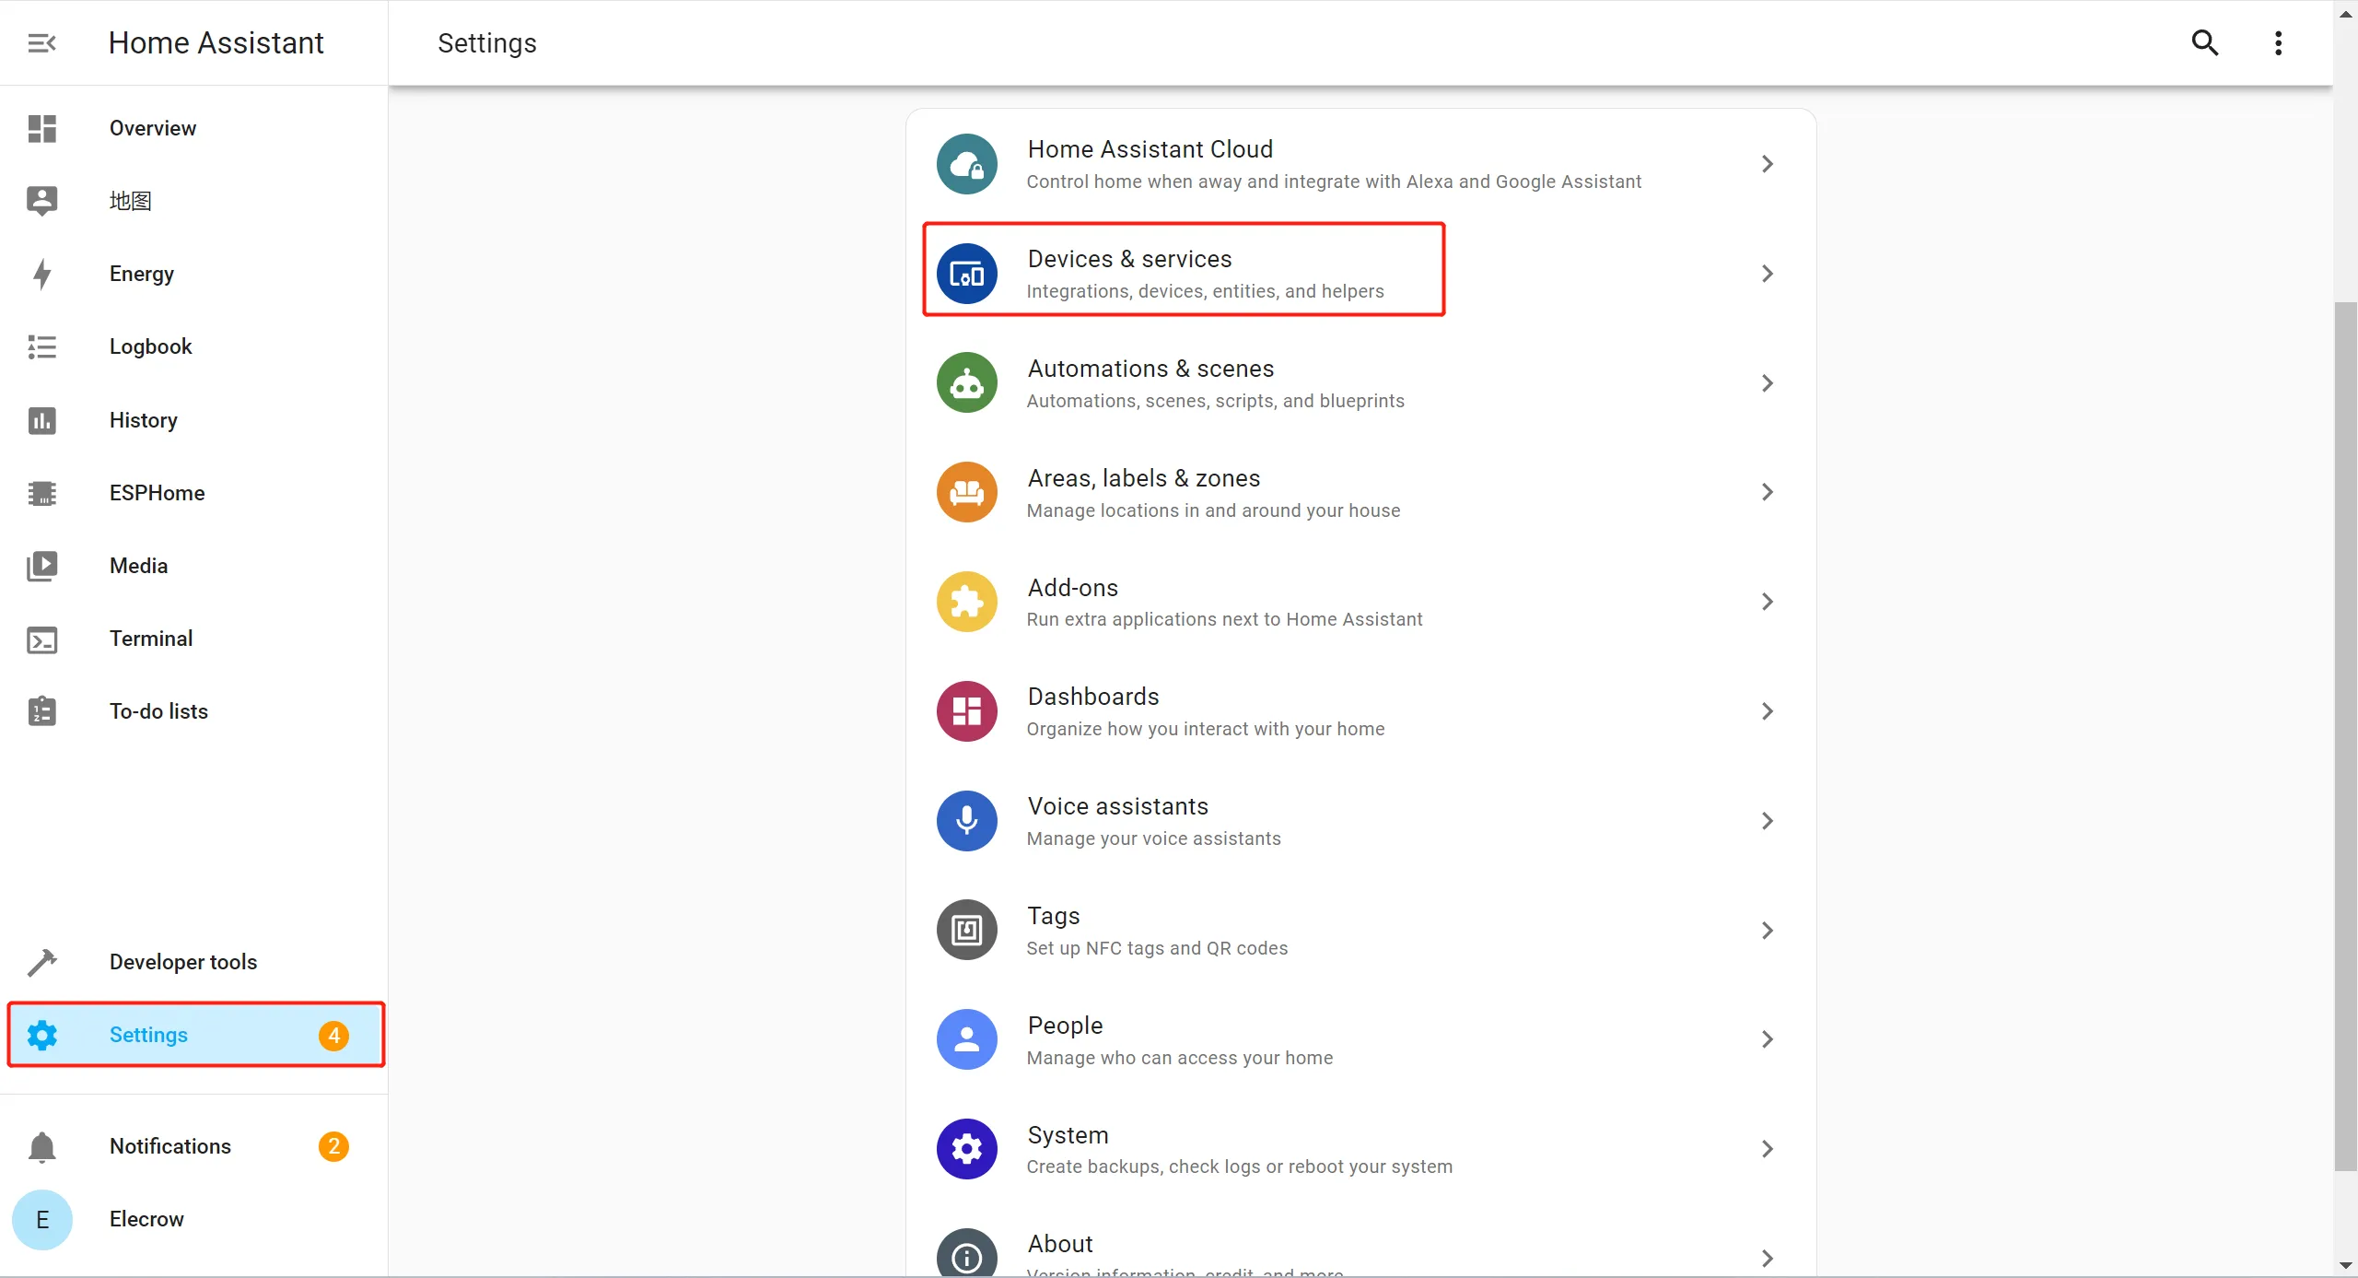
Task: Click the page vertical scrollbar
Action: pyautogui.click(x=2345, y=737)
